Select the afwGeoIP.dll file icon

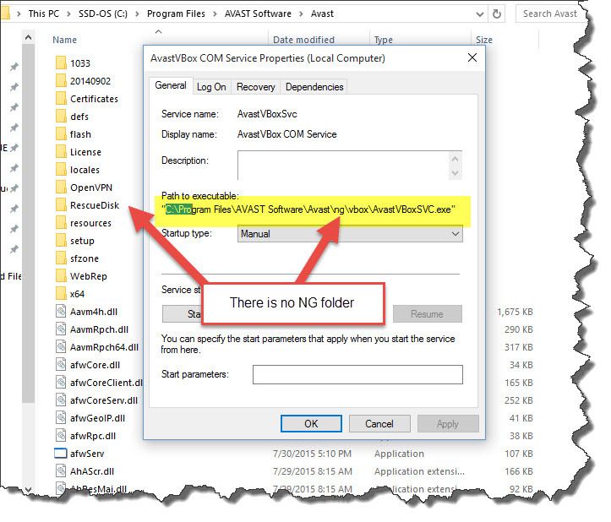point(61,417)
